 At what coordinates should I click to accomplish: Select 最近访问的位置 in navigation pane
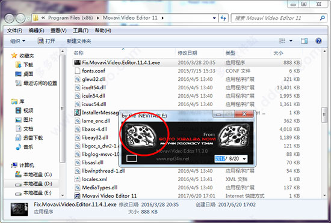coord(36,83)
